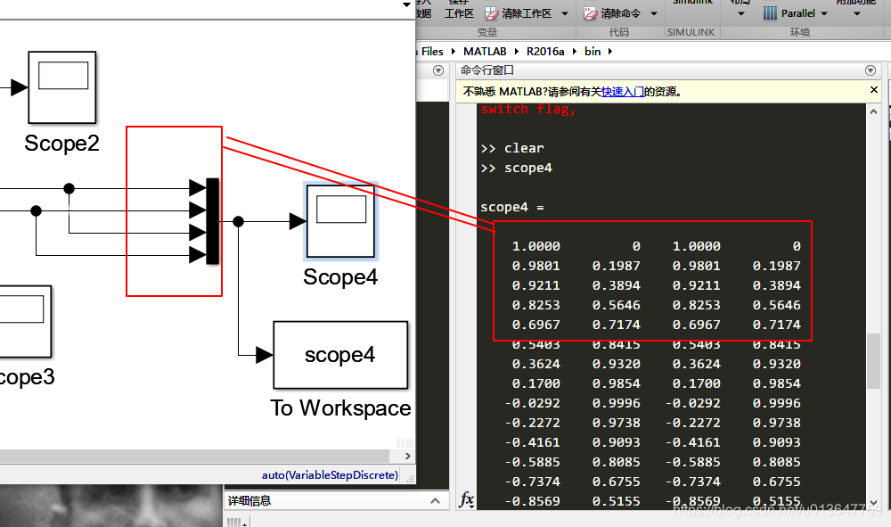Click the Clear Commands eraser icon
891x527 pixels.
pos(591,13)
